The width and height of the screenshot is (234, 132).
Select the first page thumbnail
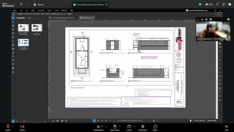(x=23, y=28)
